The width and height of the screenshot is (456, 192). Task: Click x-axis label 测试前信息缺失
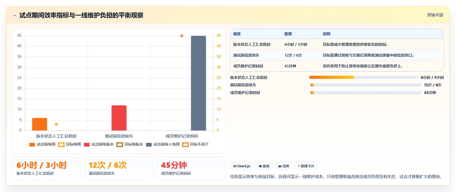pos(119,136)
